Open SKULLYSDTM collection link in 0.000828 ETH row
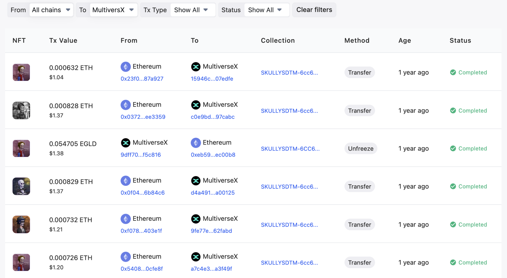The height and width of the screenshot is (278, 507). (x=289, y=111)
